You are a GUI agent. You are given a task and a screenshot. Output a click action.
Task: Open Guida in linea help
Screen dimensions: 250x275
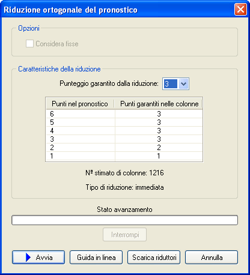coord(96,258)
